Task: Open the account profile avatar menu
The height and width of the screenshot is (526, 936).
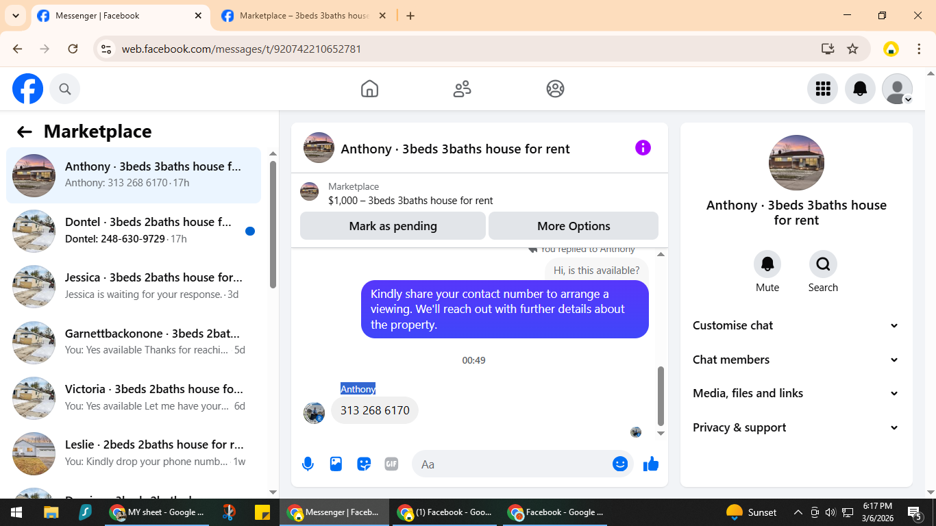Action: [897, 88]
